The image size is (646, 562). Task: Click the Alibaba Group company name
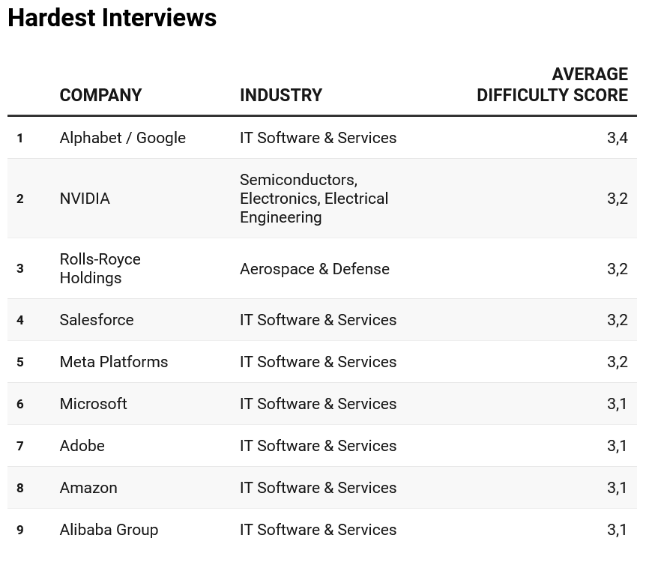[x=109, y=530]
